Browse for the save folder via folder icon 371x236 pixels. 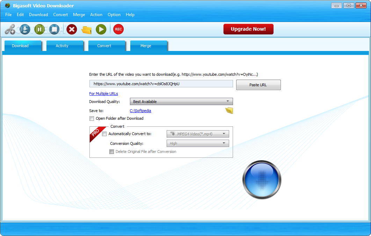[229, 110]
